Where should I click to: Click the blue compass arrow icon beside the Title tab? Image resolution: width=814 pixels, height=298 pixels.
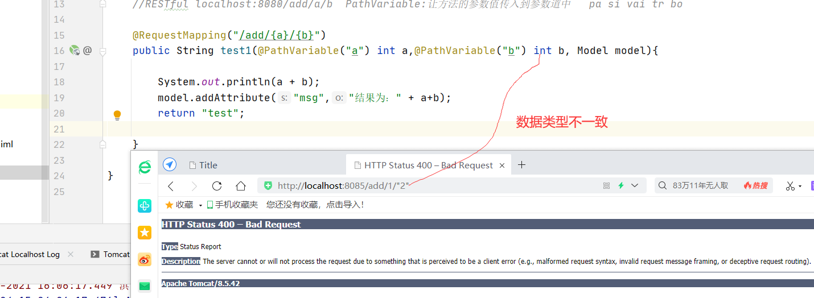pyautogui.click(x=170, y=165)
